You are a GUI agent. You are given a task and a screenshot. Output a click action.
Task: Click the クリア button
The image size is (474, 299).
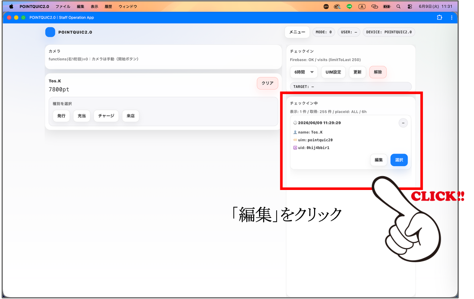267,83
